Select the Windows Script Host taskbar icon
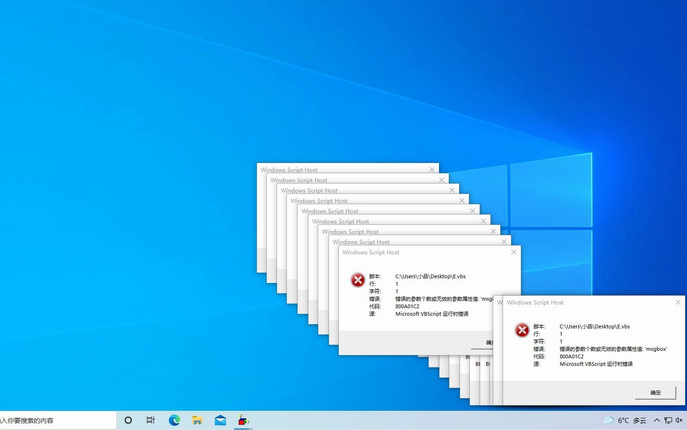The width and height of the screenshot is (687, 430). click(243, 420)
